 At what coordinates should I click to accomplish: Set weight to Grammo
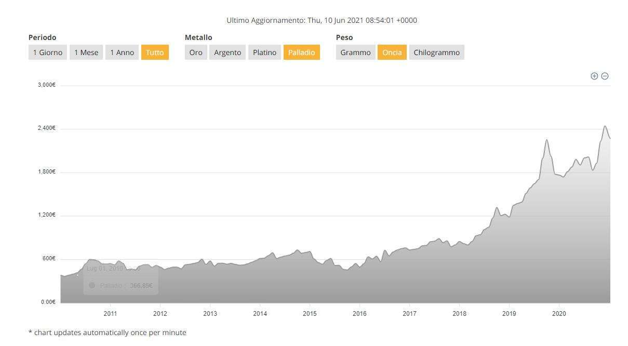(355, 52)
